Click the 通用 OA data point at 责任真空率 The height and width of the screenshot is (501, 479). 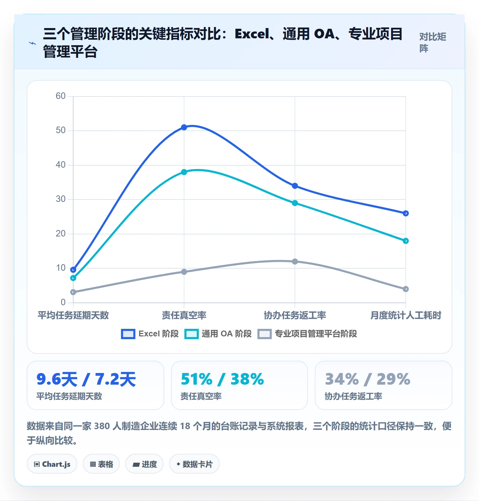[184, 172]
